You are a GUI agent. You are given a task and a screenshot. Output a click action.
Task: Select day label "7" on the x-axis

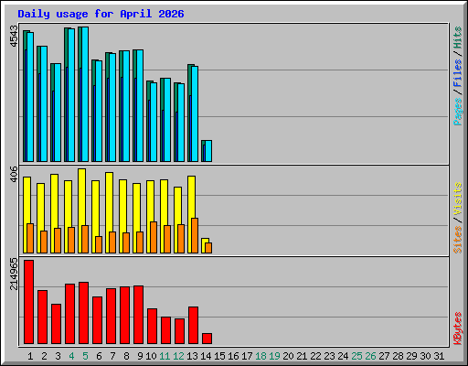112,356
